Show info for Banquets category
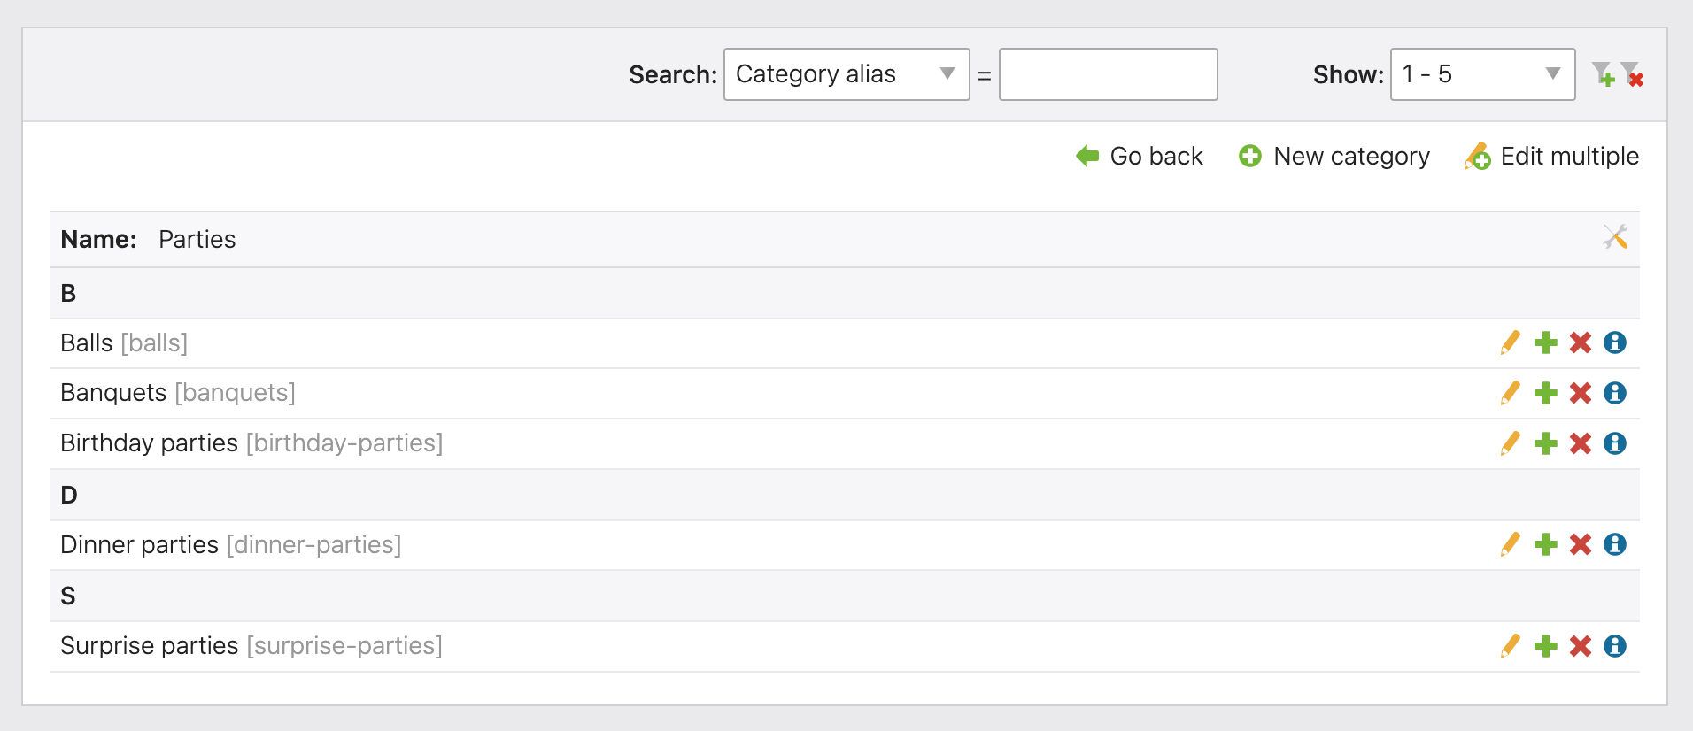This screenshot has width=1693, height=731. (x=1615, y=393)
